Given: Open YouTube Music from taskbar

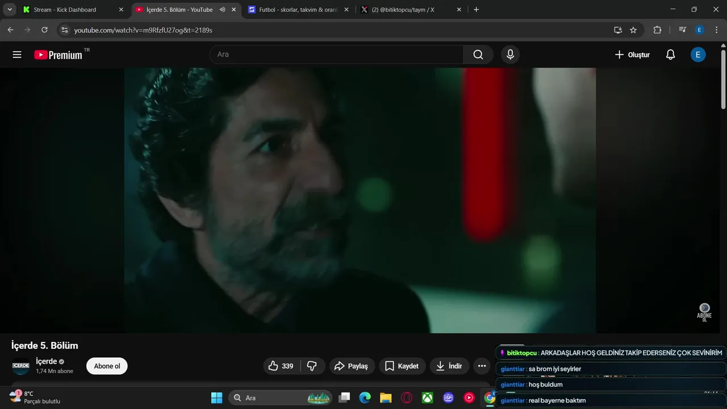Looking at the screenshot, I should 469,398.
